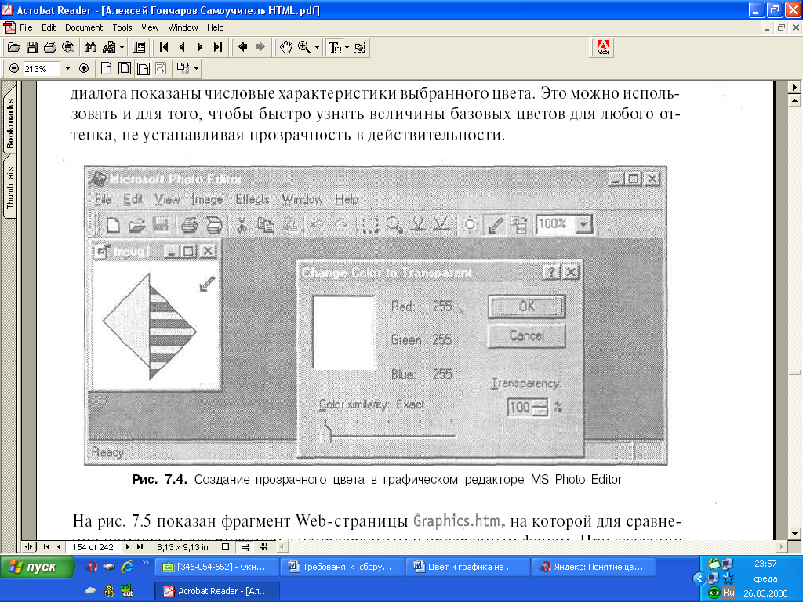
Task: Open the Edit menu
Action: click(x=49, y=27)
